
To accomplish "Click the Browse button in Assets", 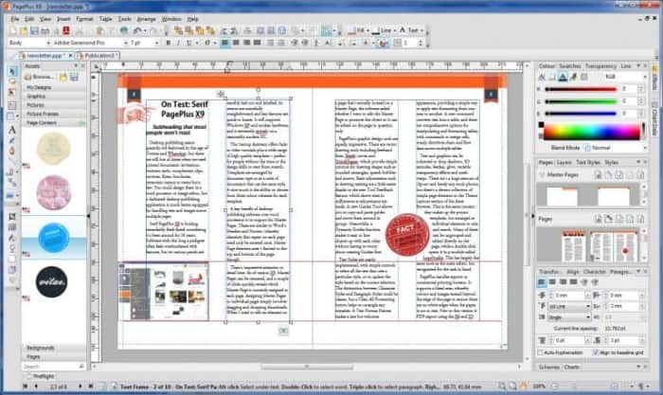I will (x=39, y=77).
